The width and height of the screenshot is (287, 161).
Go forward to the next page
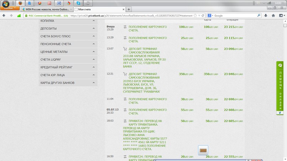(x=11, y=16)
